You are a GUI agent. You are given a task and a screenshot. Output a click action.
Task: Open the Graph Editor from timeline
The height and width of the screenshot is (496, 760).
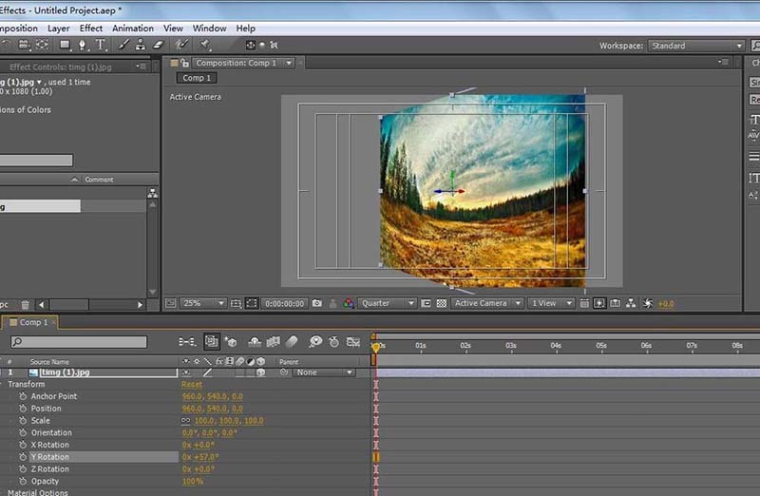pos(353,341)
